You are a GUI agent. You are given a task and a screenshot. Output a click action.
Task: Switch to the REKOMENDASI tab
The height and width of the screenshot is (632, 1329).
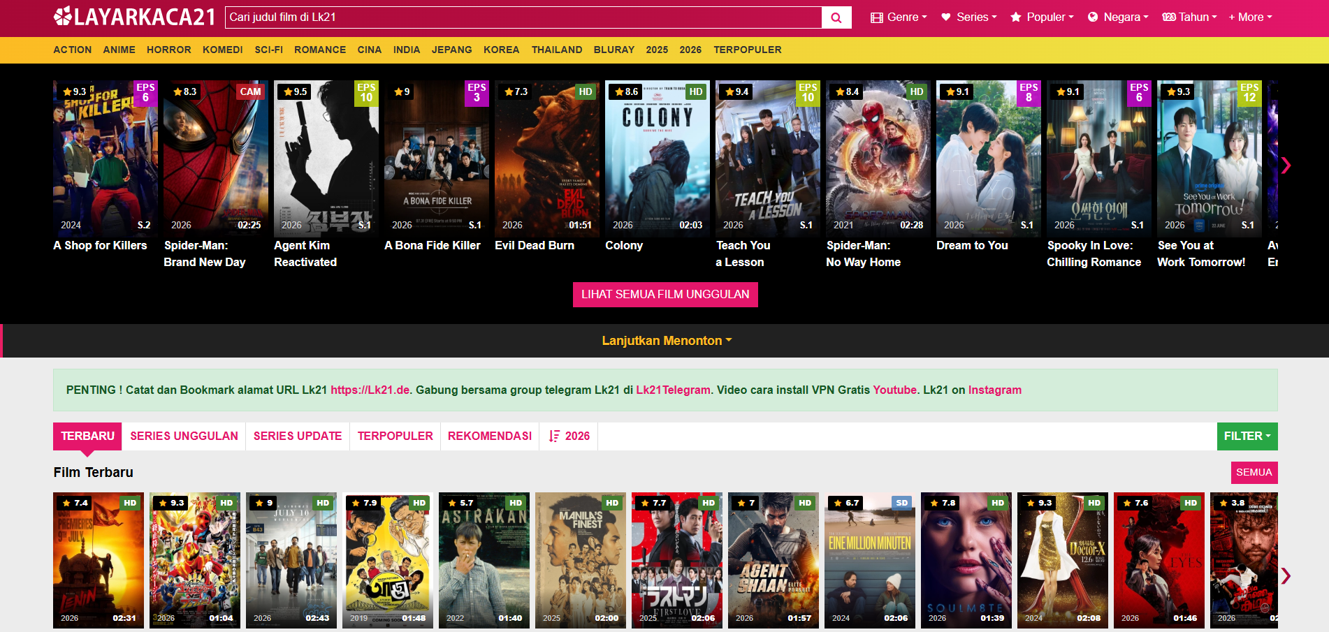tap(490, 436)
